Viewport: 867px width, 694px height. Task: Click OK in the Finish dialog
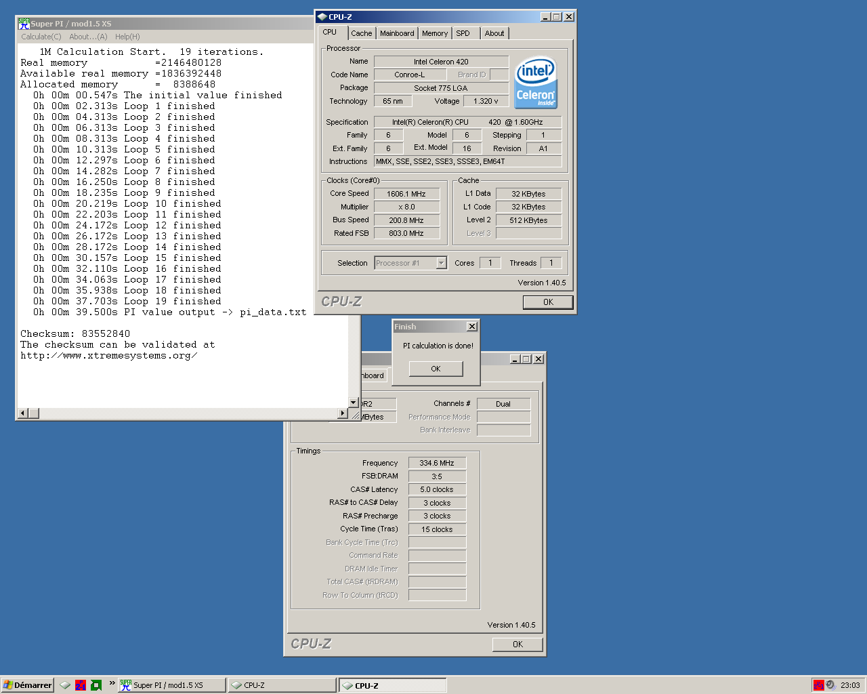click(x=436, y=369)
